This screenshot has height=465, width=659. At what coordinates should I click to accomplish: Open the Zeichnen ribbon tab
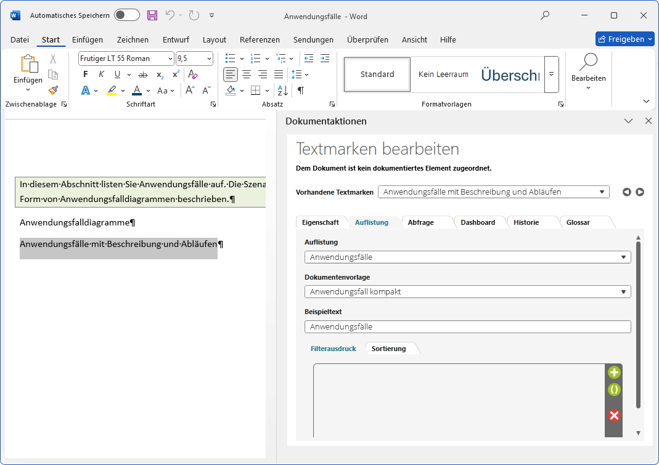point(133,39)
